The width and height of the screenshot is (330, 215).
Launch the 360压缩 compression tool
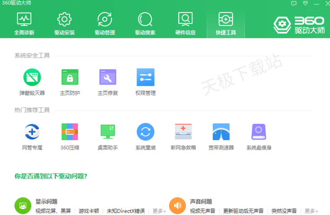pos(70,137)
